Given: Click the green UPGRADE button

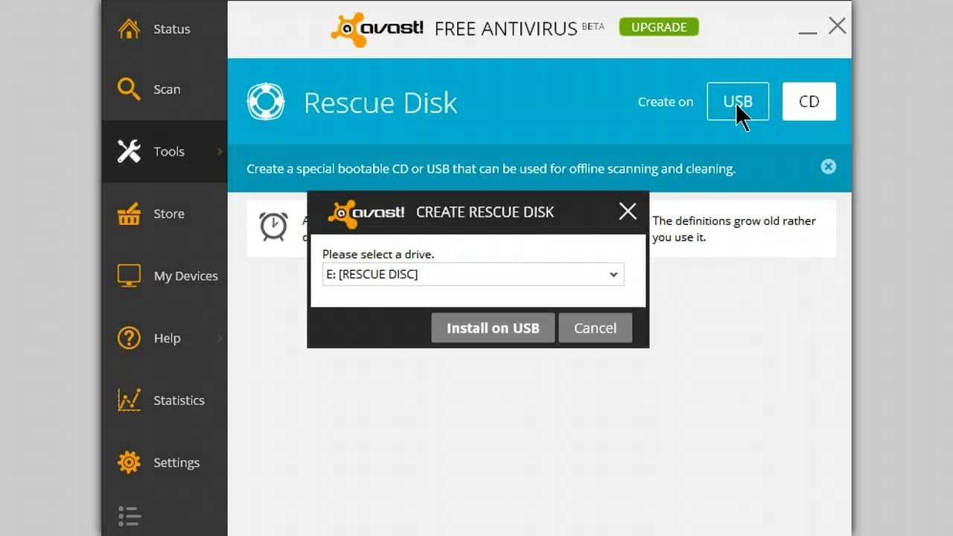Looking at the screenshot, I should [659, 27].
